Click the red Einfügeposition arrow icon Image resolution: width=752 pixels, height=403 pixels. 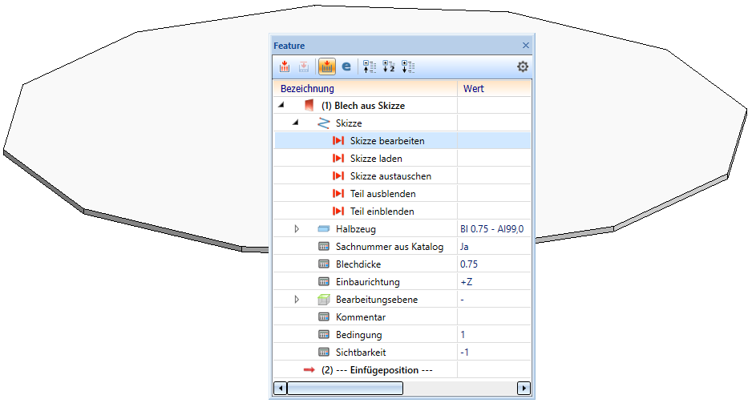309,370
